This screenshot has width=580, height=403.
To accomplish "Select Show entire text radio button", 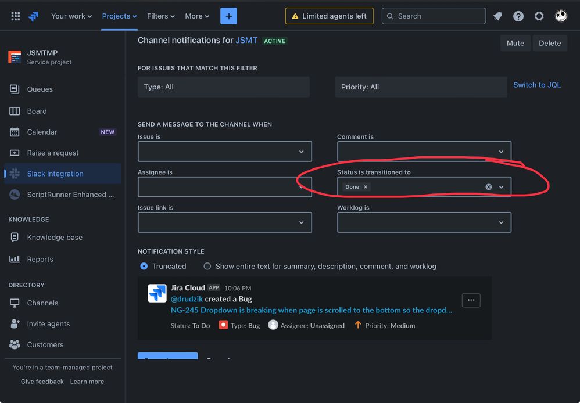I will click(x=207, y=266).
